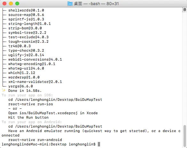Click the sparkle emoji beside "Done in 14.58s"
187x148 pixels.
point(4,90)
